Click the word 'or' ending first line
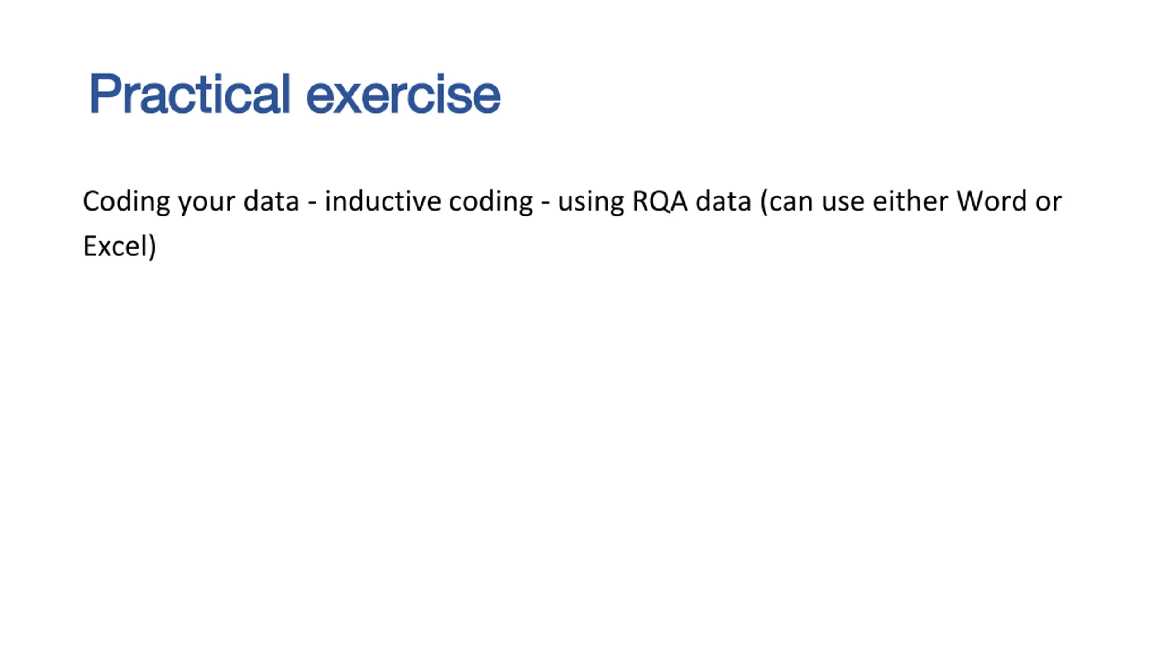This screenshot has width=1159, height=652. coord(1049,204)
